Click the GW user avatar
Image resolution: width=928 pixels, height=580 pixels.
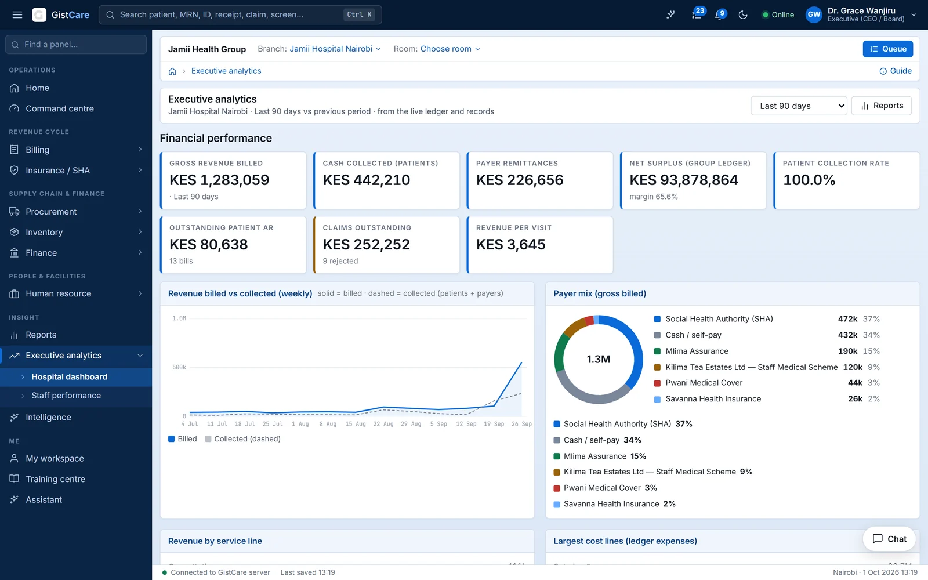[x=814, y=14]
